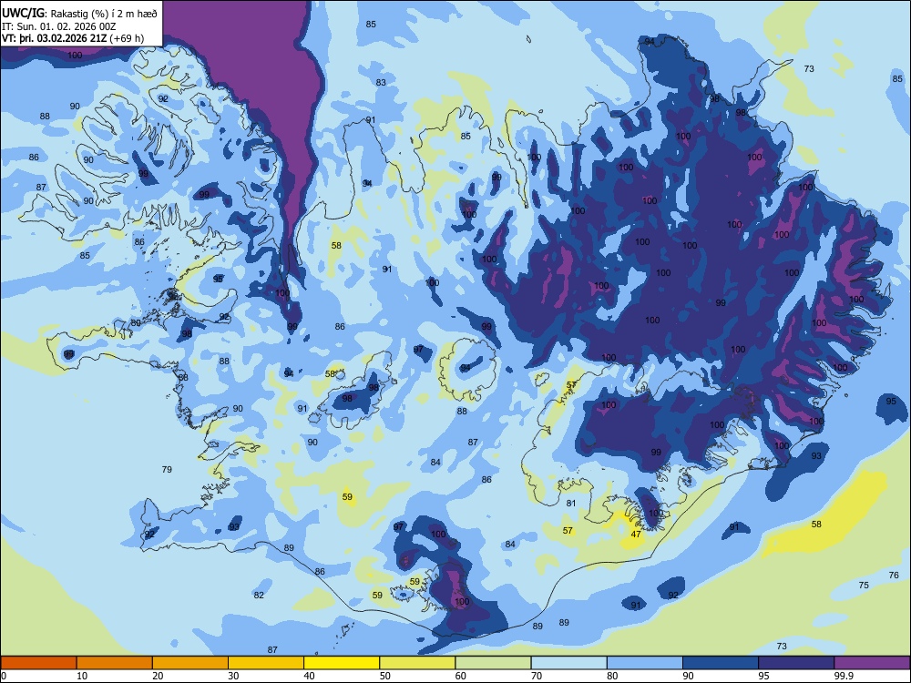Select the 'IT: Sun. 01. 02. 2026 00Z' line
The width and height of the screenshot is (911, 683).
click(58, 26)
